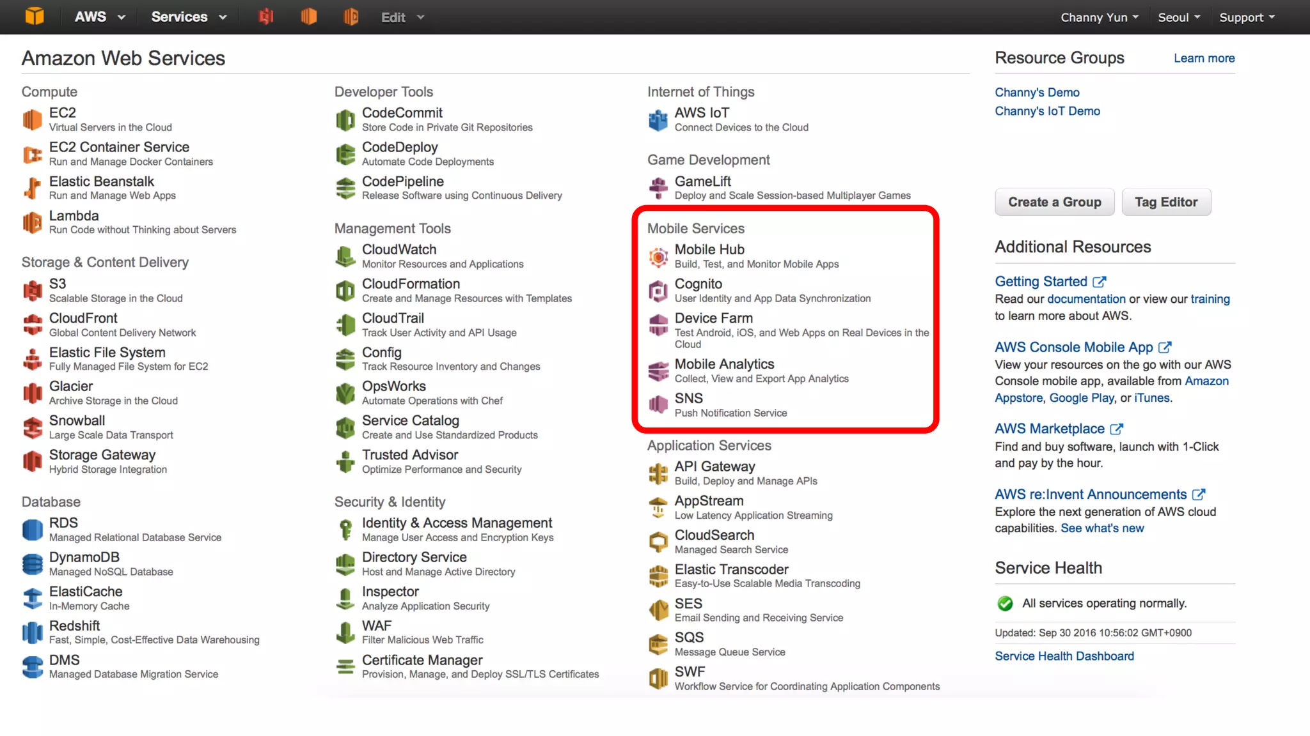
Task: Click the Create a Group button
Action: [1054, 202]
